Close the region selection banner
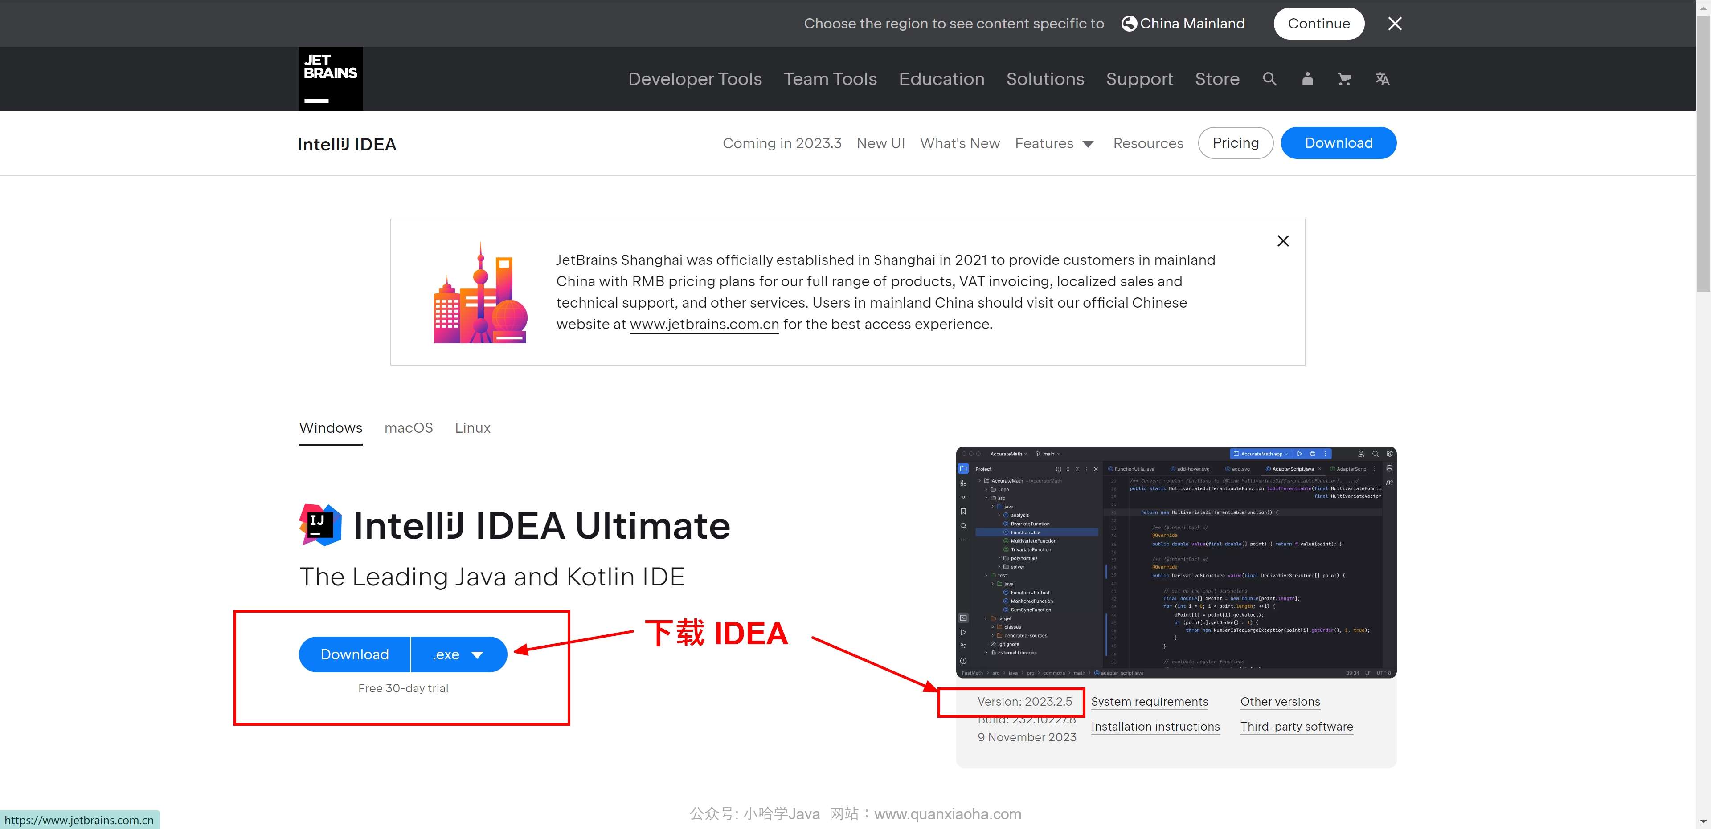Screen dimensions: 1711x829 pyautogui.click(x=1395, y=24)
